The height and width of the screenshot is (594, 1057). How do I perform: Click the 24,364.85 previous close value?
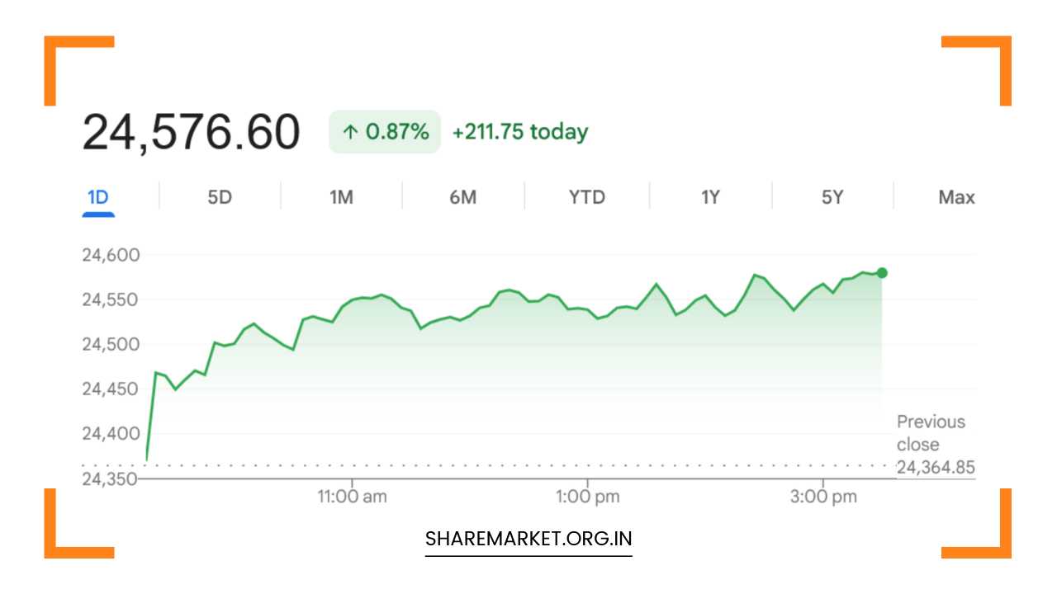[x=936, y=468]
